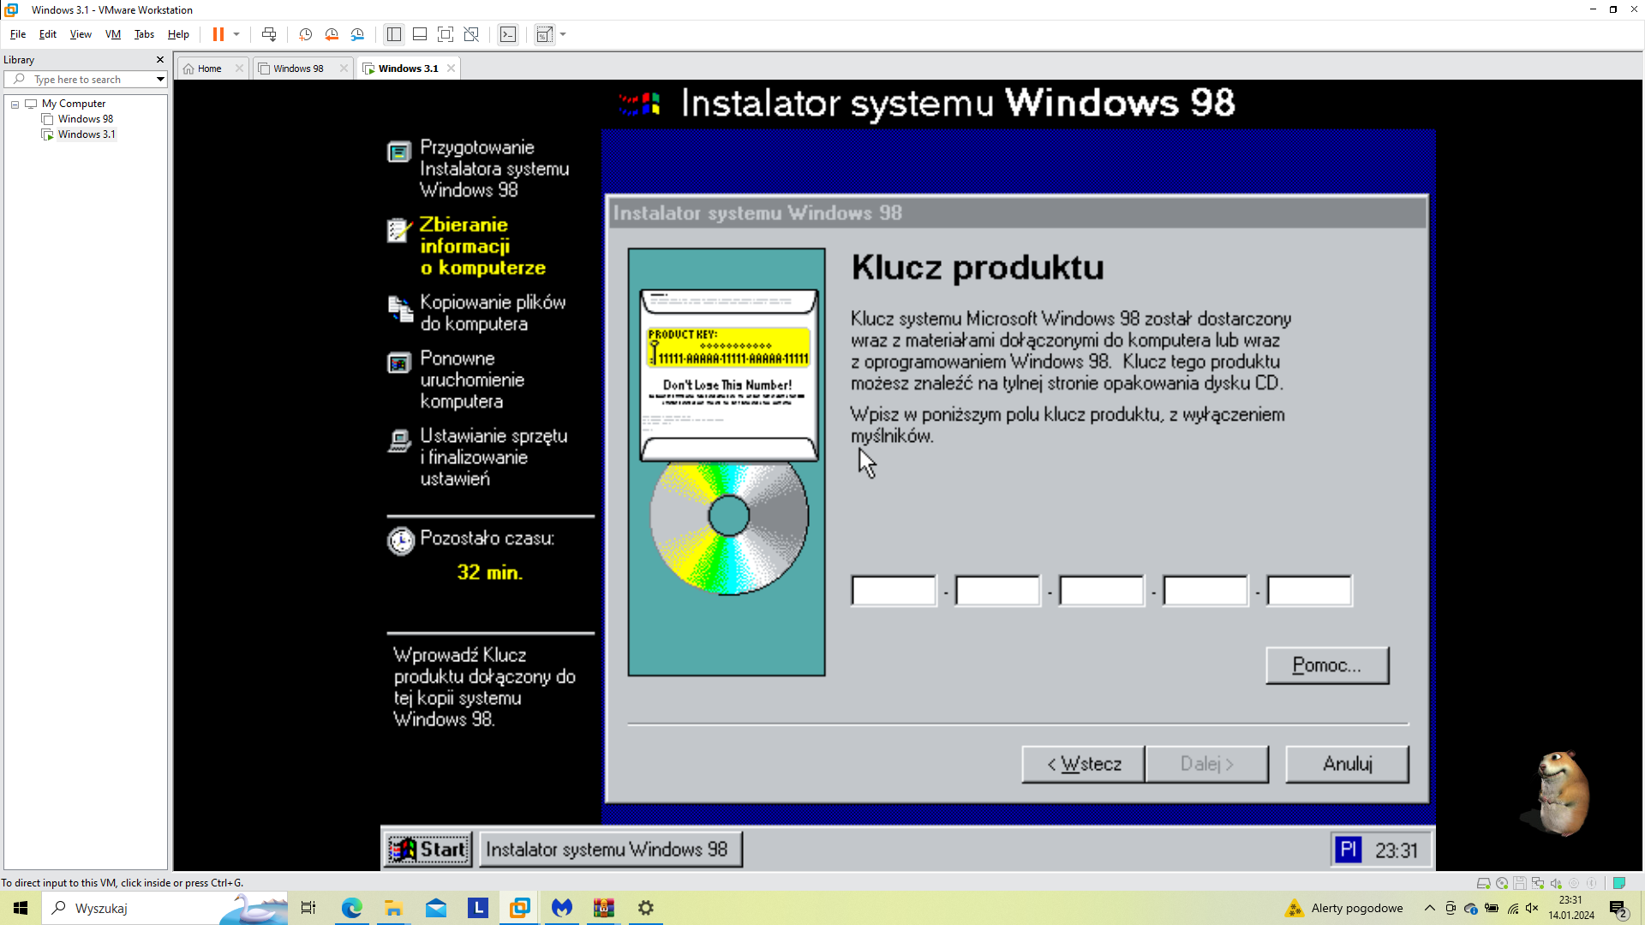Open the hard disk device status
The width and height of the screenshot is (1645, 925).
coord(1483,883)
